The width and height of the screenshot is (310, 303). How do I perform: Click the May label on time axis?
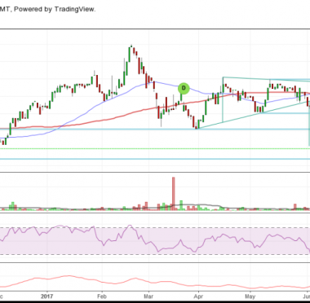tap(250, 296)
